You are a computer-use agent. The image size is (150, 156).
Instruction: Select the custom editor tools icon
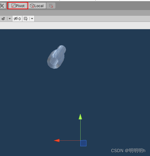pyautogui.click(x=2, y=6)
